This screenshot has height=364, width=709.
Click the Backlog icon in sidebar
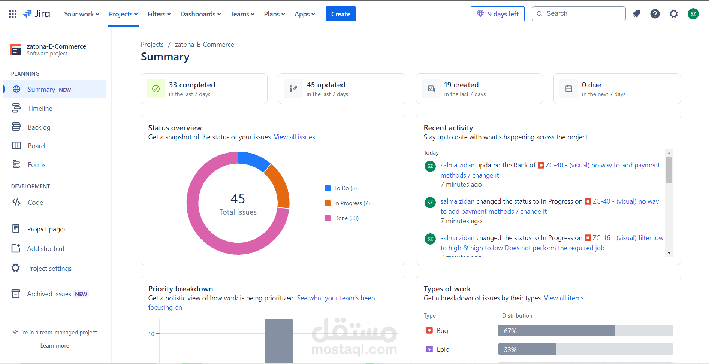click(16, 127)
